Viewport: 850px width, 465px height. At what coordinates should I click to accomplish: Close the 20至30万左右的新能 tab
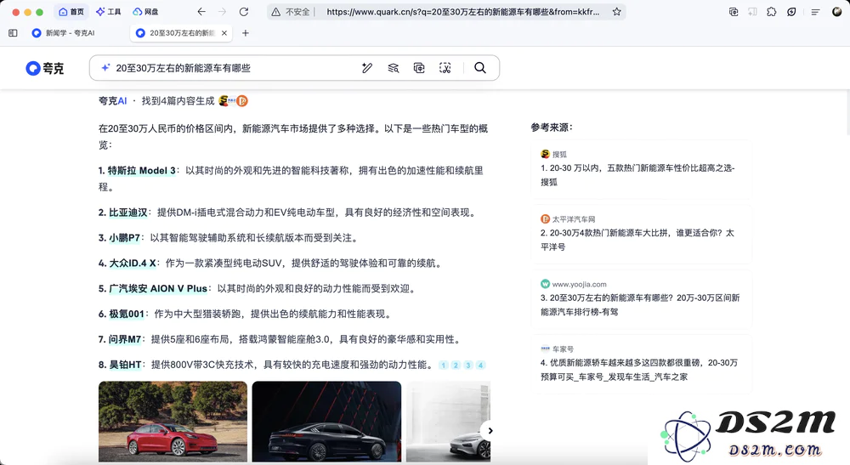[224, 33]
